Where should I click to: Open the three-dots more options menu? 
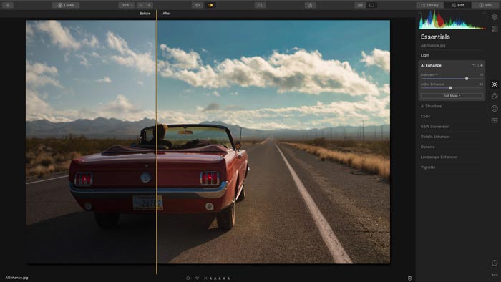pyautogui.click(x=495, y=275)
